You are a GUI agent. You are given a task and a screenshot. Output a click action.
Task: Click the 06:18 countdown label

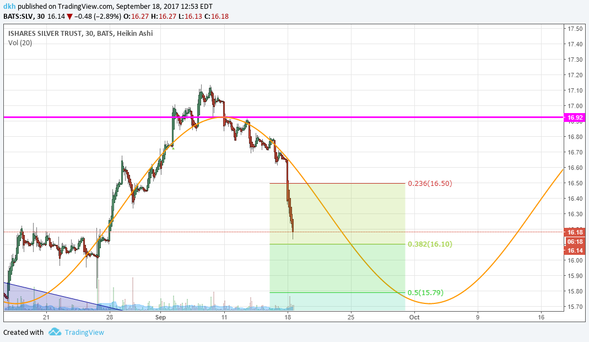575,242
